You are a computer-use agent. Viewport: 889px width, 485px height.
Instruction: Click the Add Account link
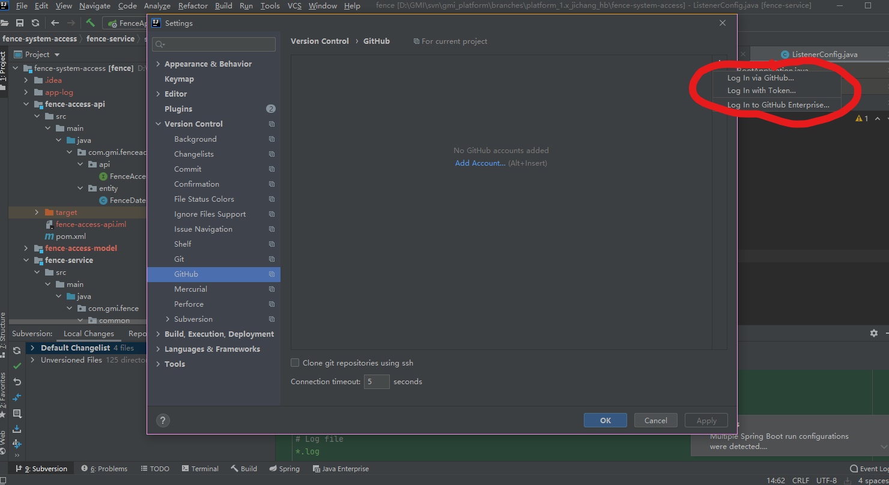480,163
